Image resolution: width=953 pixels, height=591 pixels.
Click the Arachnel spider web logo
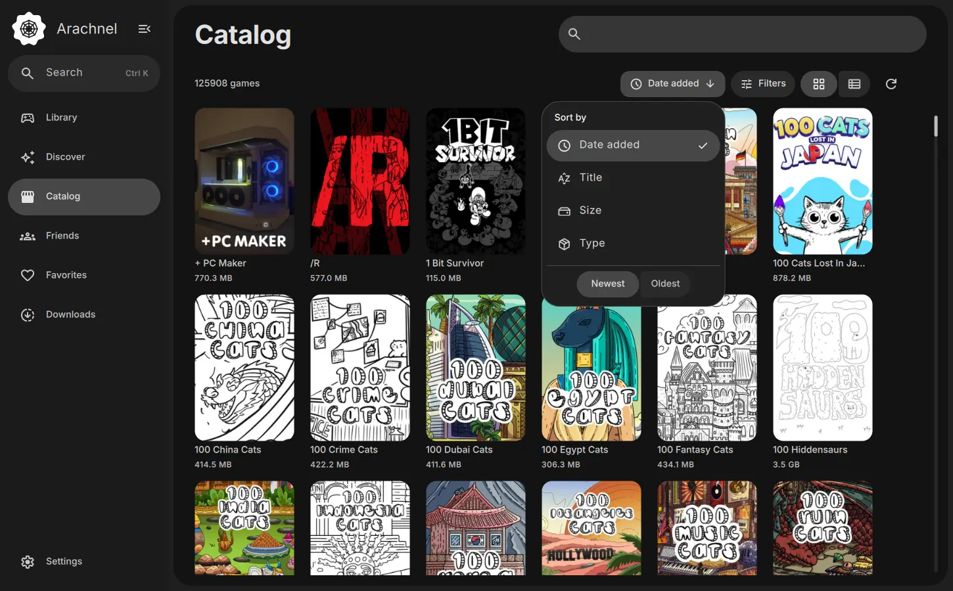(x=29, y=29)
